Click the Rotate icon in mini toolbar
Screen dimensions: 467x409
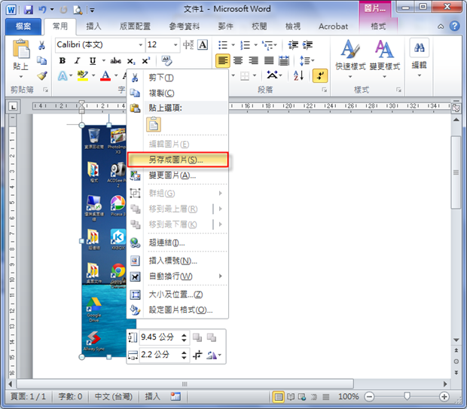point(212,355)
